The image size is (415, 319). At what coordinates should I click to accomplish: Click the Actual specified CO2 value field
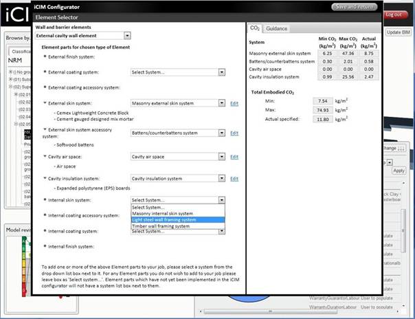click(323, 120)
